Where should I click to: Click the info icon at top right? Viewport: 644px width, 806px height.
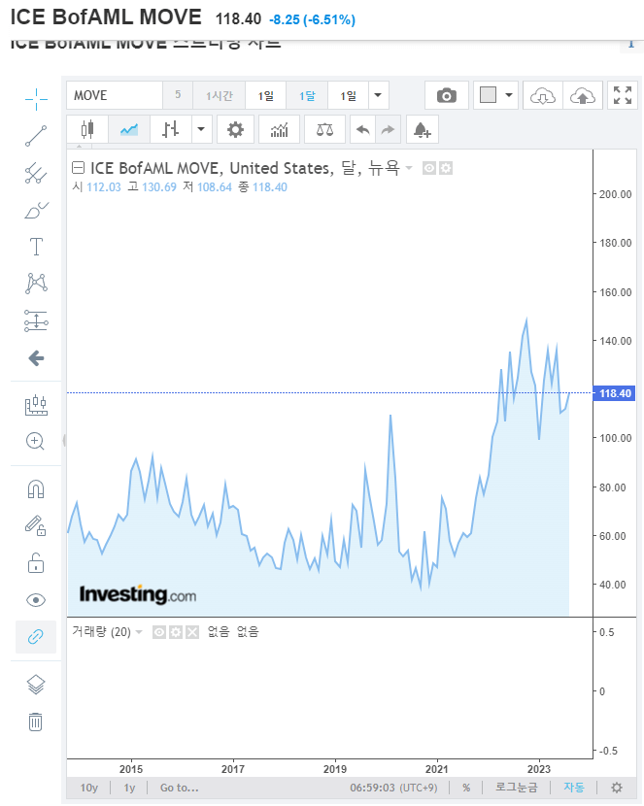click(x=631, y=45)
